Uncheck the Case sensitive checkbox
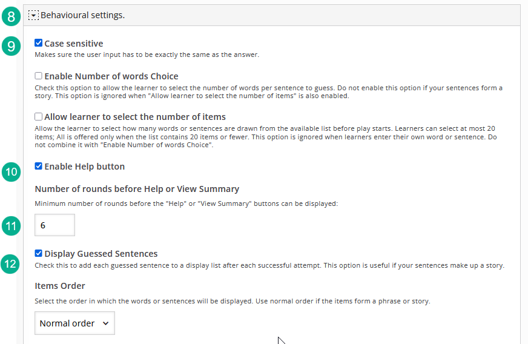Image resolution: width=528 pixels, height=344 pixels. (x=38, y=43)
